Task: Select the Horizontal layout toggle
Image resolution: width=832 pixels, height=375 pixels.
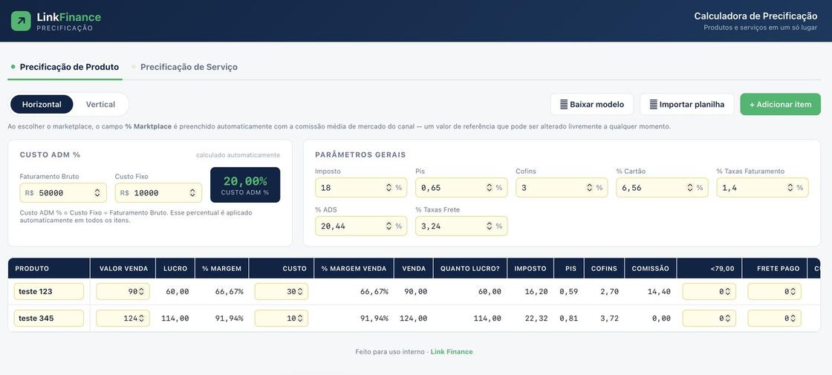Action: (42, 105)
